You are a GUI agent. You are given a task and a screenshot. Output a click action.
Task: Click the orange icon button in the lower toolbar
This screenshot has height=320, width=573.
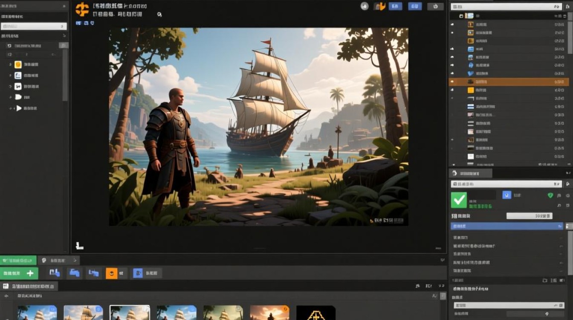(111, 273)
